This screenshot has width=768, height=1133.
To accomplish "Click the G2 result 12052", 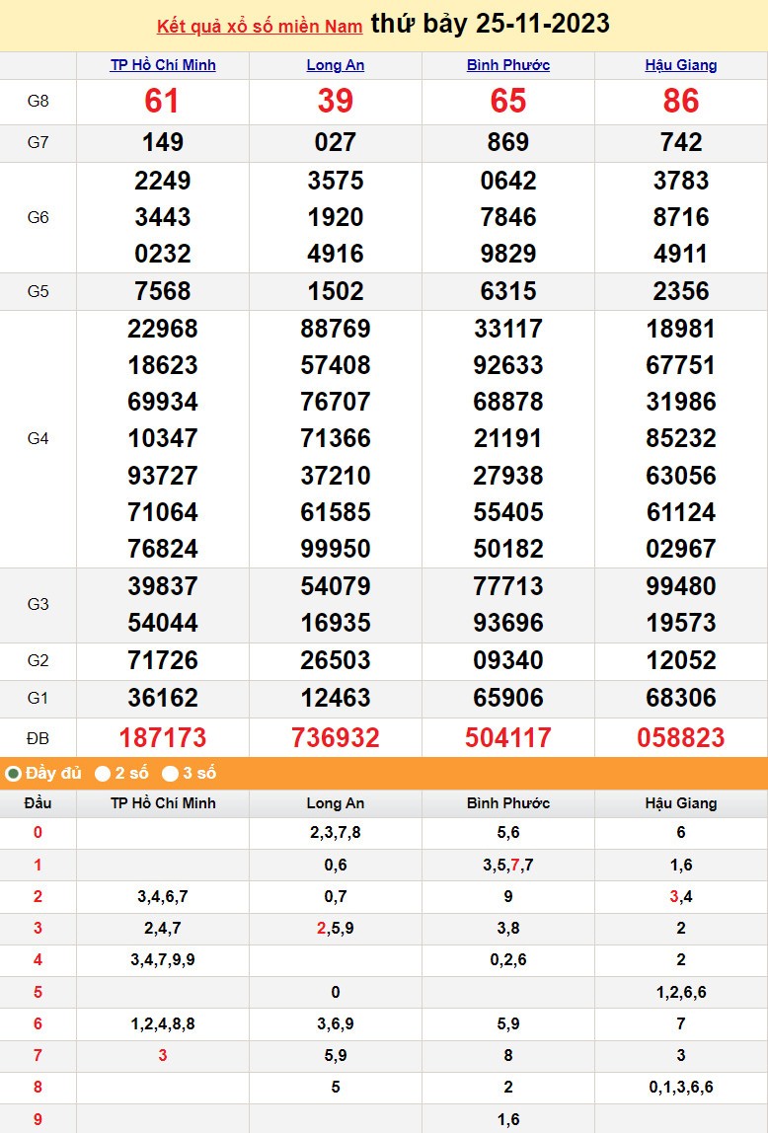I will [681, 661].
